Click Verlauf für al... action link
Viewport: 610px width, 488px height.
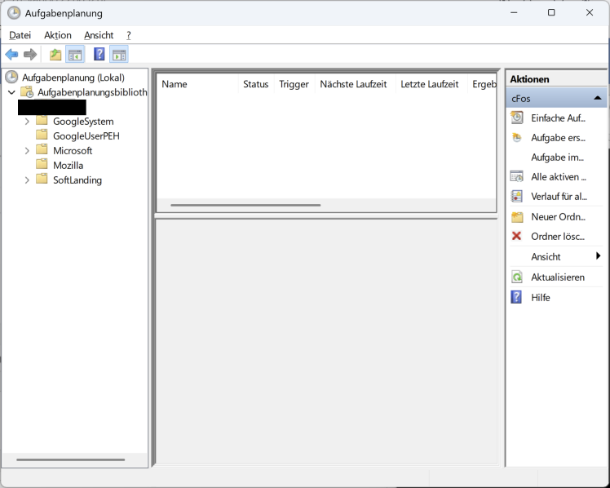(559, 197)
